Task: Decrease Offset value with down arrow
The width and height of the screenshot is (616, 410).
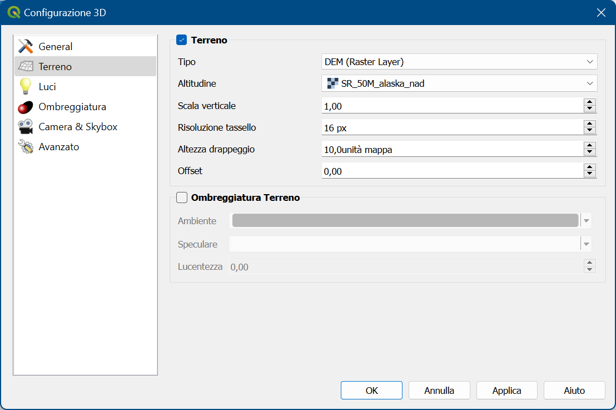Action: coord(590,174)
